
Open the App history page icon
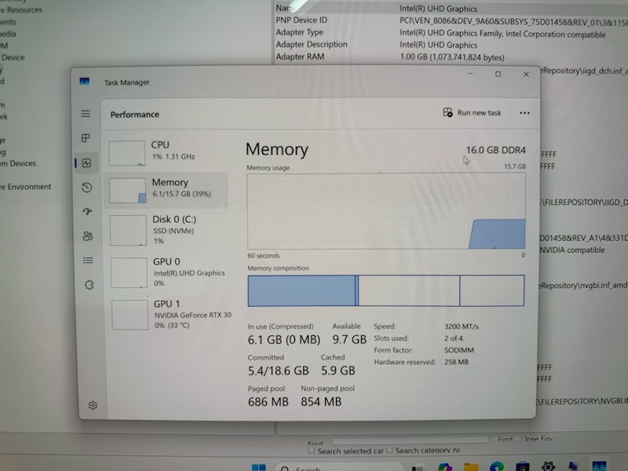click(x=87, y=188)
